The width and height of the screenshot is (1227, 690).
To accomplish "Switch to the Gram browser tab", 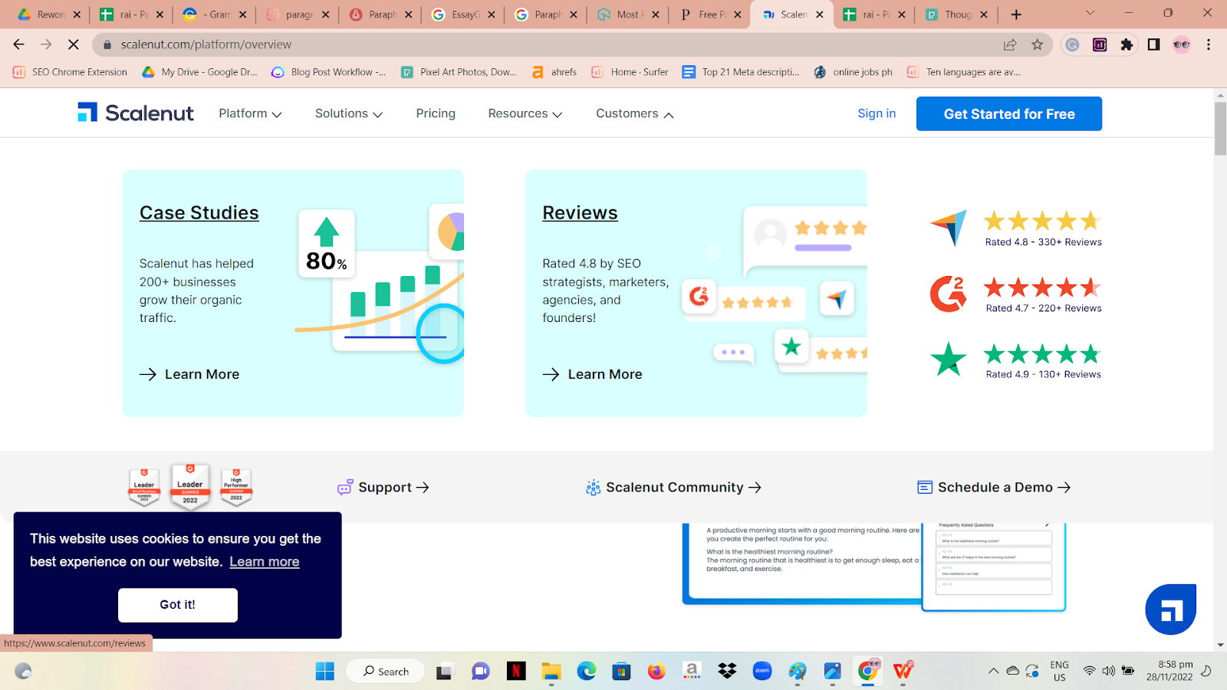I will pos(214,15).
